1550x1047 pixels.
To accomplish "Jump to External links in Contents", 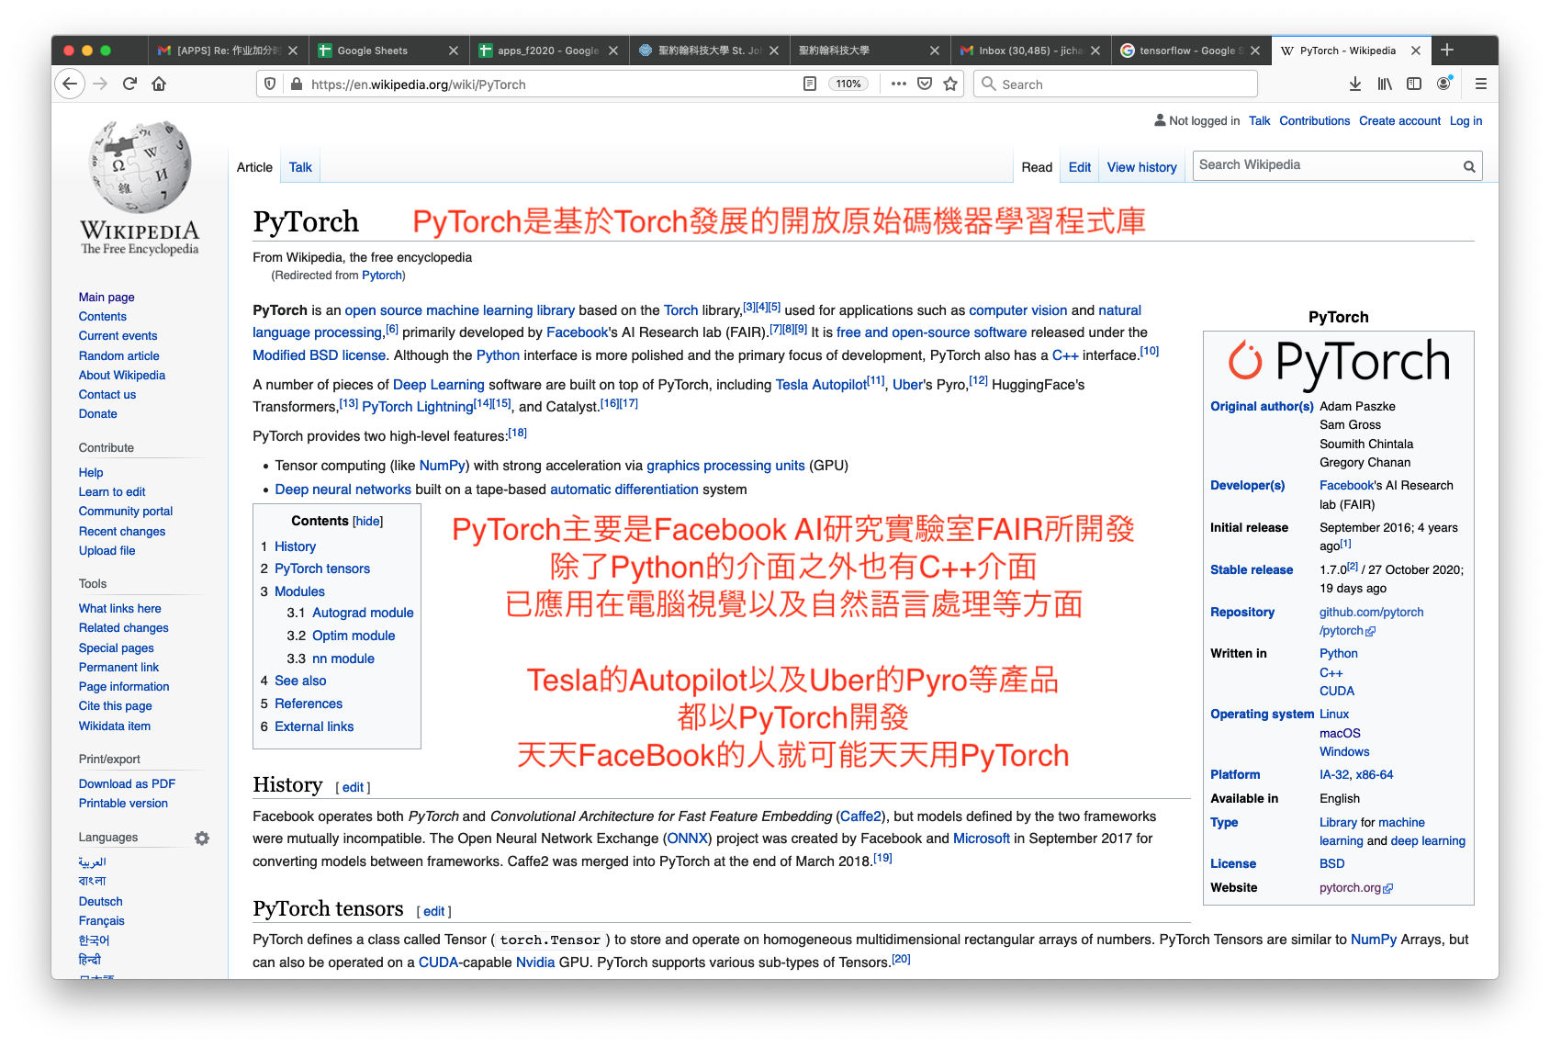I will (314, 726).
